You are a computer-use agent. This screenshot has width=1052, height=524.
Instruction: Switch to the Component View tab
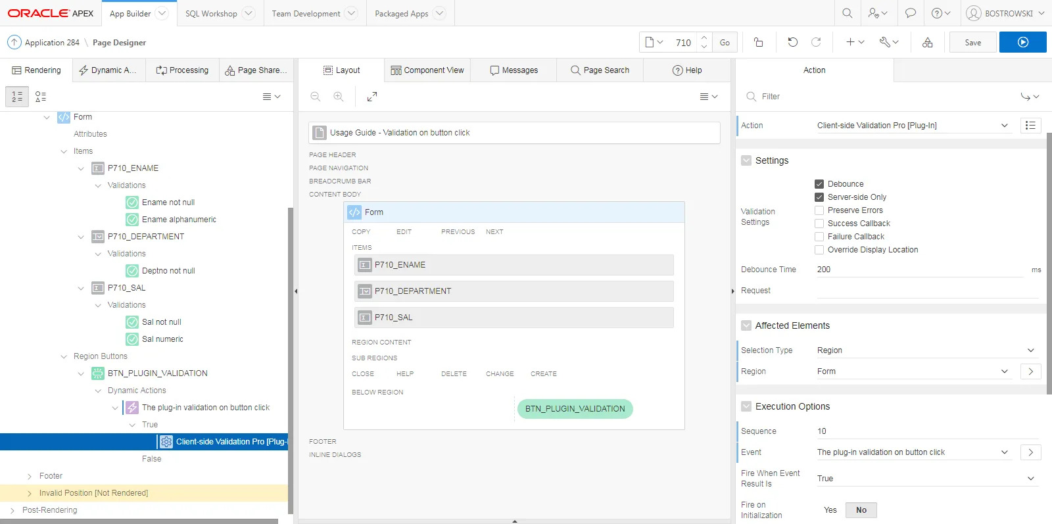[x=427, y=70]
